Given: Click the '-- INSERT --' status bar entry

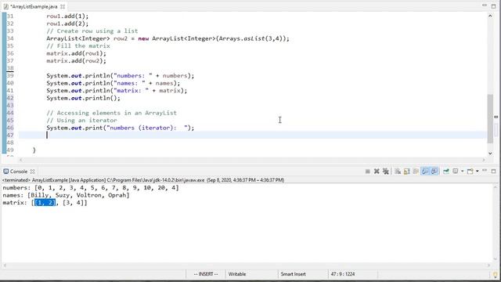Looking at the screenshot, I should click(x=205, y=274).
